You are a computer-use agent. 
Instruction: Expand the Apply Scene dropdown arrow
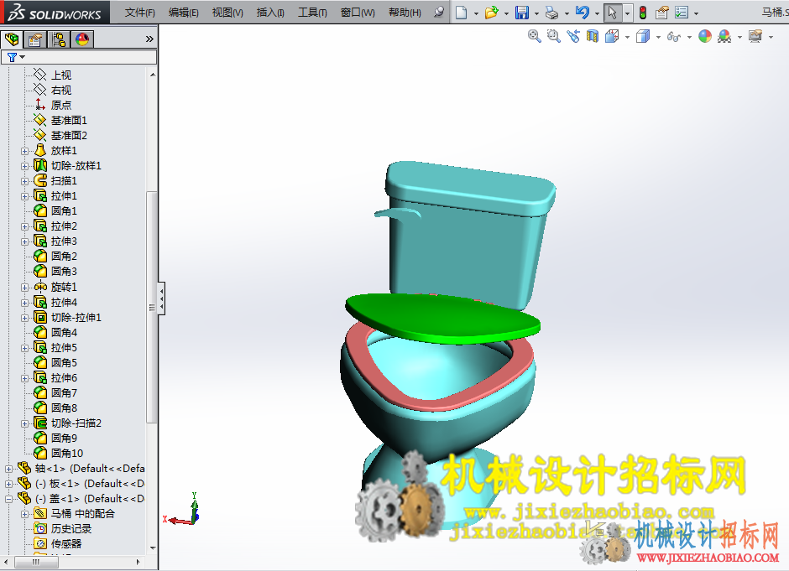(739, 37)
